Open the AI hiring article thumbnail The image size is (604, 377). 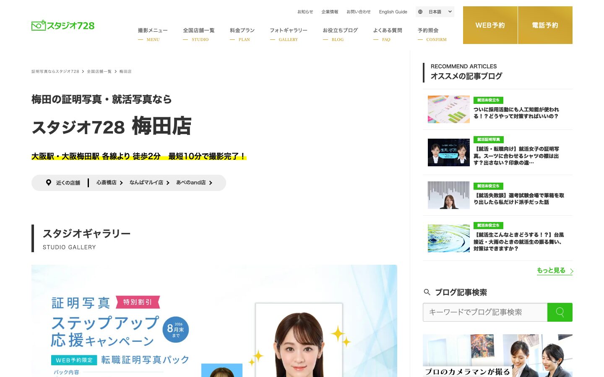[448, 109]
